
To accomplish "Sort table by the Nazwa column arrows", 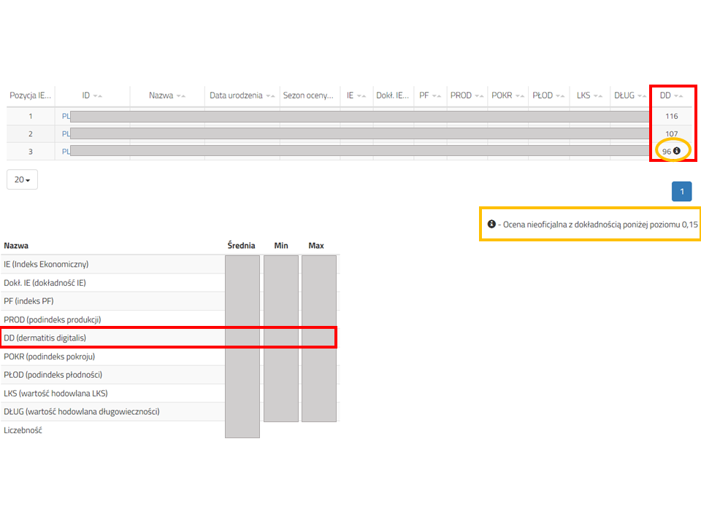I will (180, 96).
